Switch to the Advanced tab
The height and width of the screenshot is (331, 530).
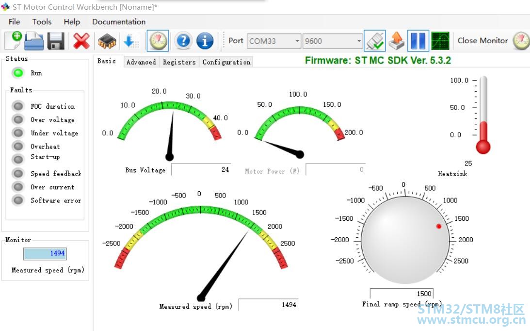pyautogui.click(x=141, y=62)
